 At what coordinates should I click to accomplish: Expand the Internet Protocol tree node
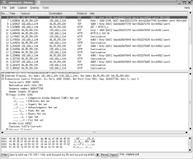pyautogui.click(x=3, y=76)
